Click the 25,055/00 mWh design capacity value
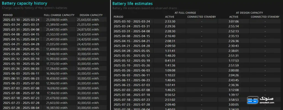Image resolution: width=283 pixels, height=110 pixels. 88,25
